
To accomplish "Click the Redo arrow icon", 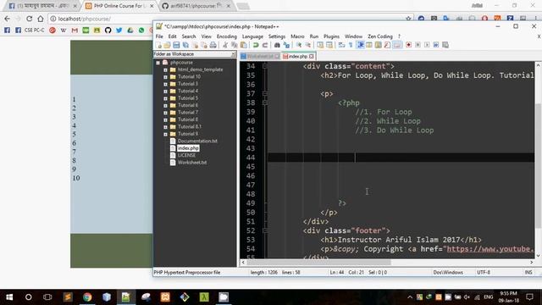I will (x=265, y=45).
